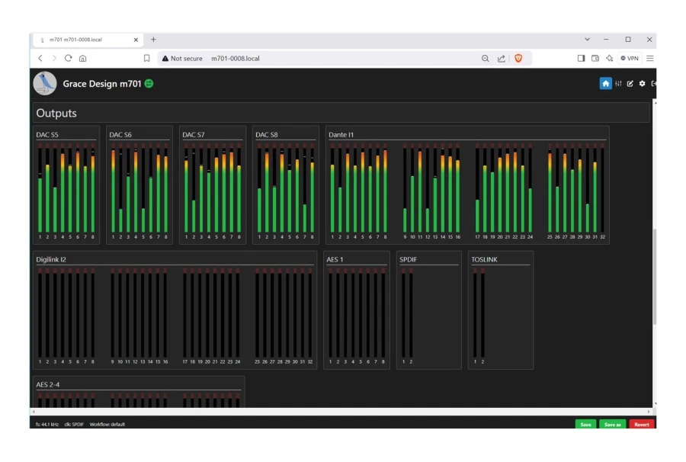Screen dimensions: 686x462
Task: Toggle the browser sidebar panel icon
Action: 581,58
